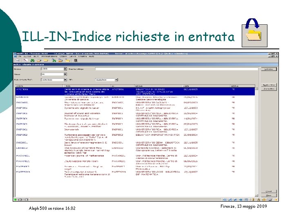Select the INGPI002 index entry
The height and width of the screenshot is (220, 294).
[22, 135]
